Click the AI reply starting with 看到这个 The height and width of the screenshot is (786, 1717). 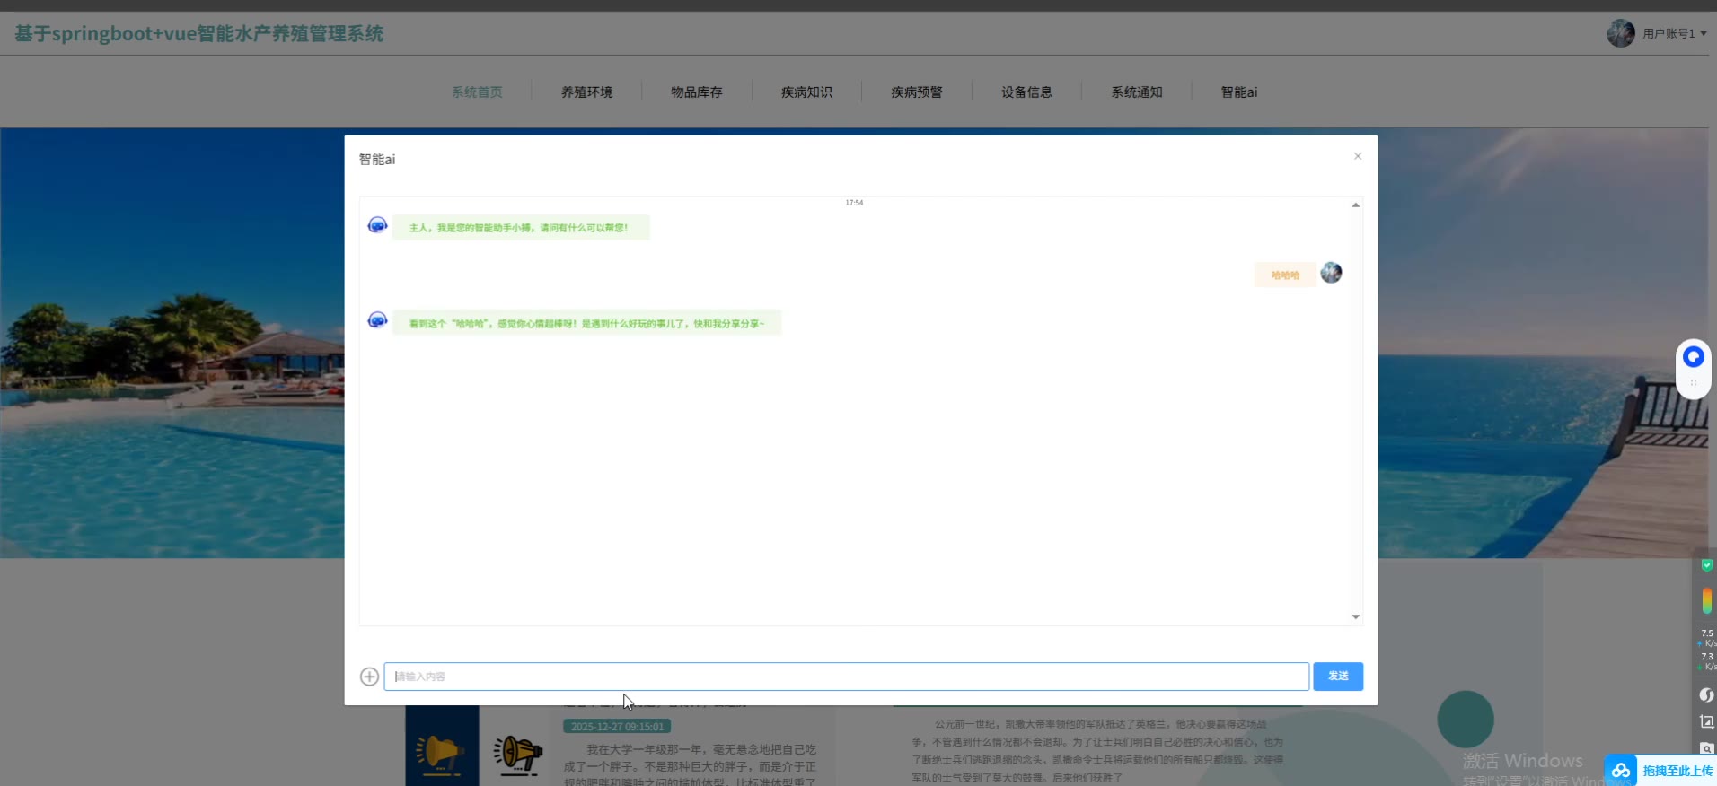click(x=586, y=323)
